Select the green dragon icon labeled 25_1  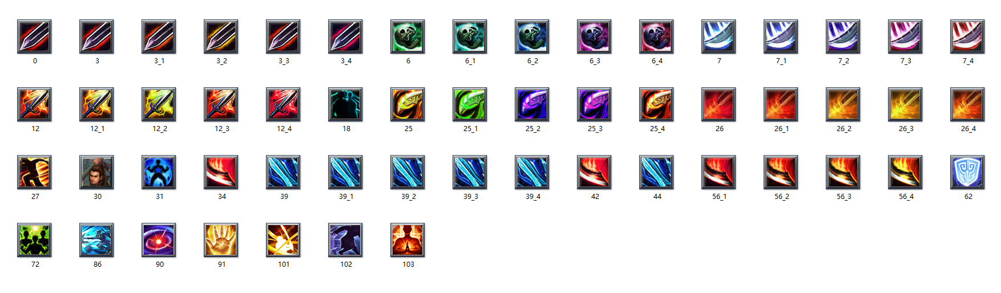click(x=470, y=104)
